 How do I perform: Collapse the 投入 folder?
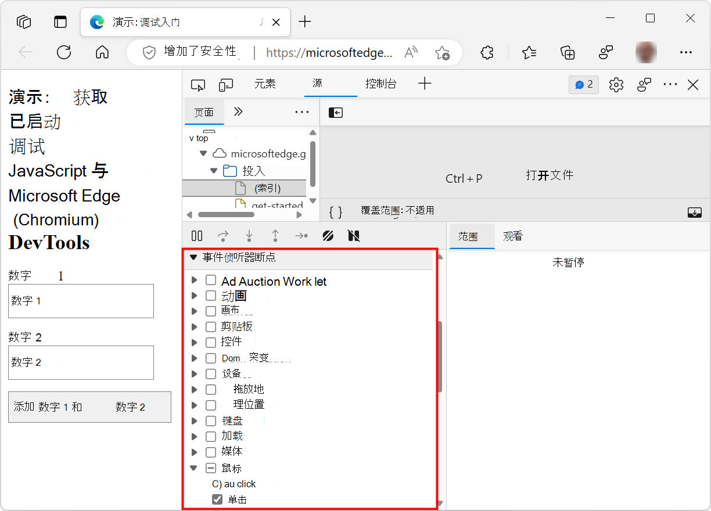coord(214,171)
